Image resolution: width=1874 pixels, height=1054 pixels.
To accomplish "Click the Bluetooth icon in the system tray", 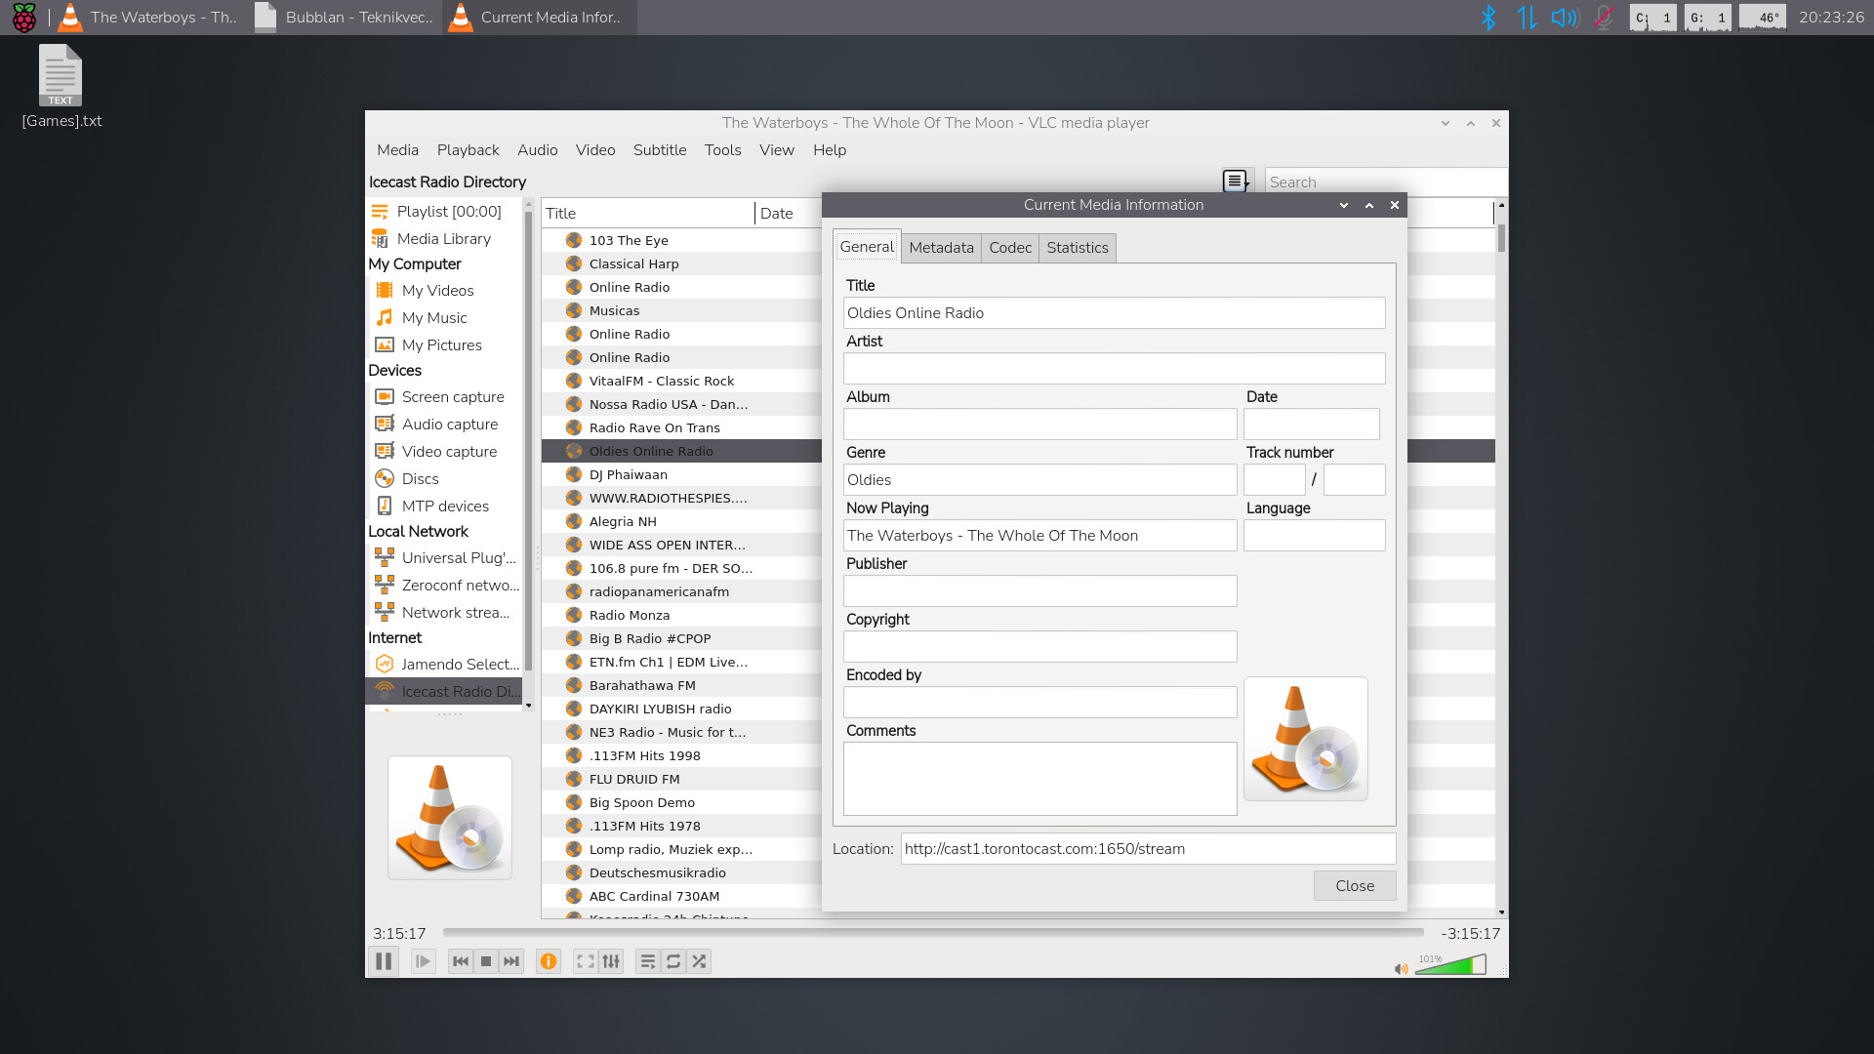I will [1488, 18].
